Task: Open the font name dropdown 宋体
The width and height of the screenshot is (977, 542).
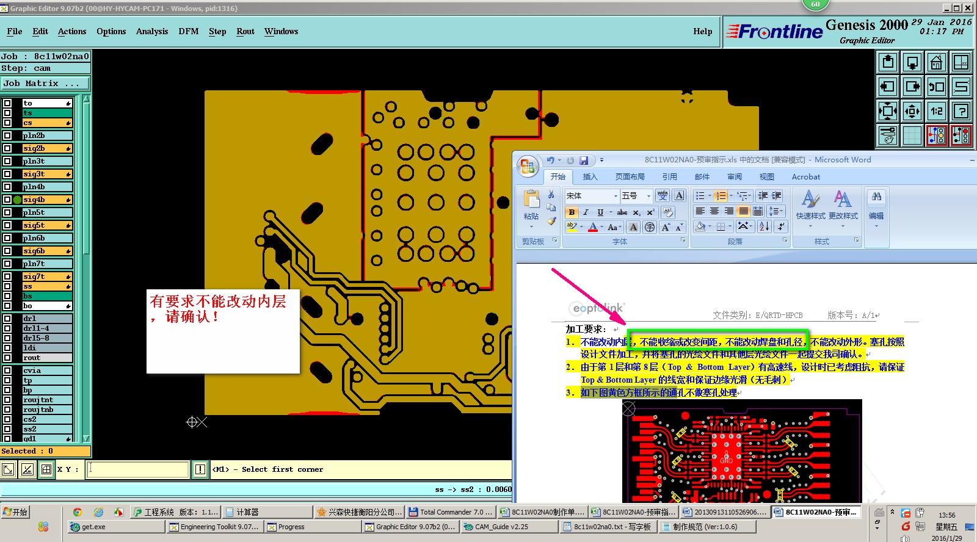Action: (x=616, y=196)
